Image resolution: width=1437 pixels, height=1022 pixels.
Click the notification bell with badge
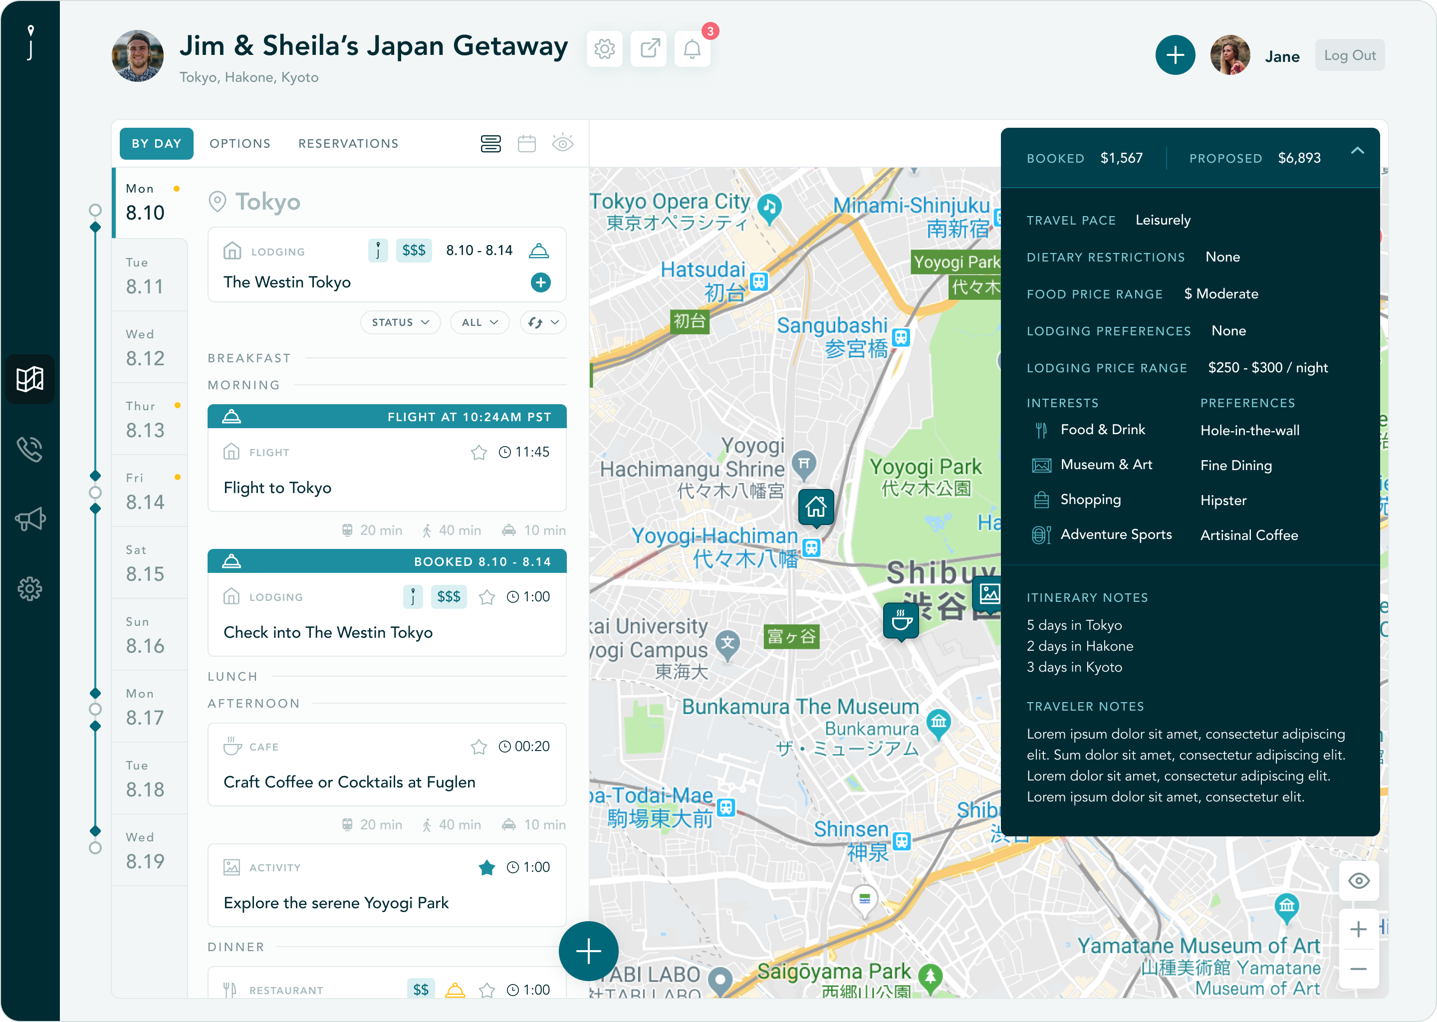[692, 48]
